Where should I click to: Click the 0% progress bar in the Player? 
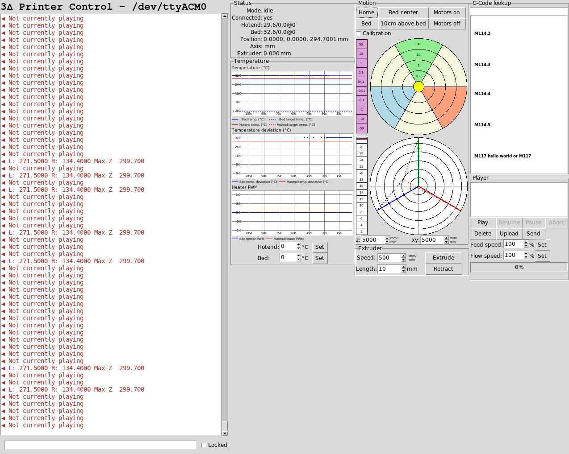click(519, 267)
